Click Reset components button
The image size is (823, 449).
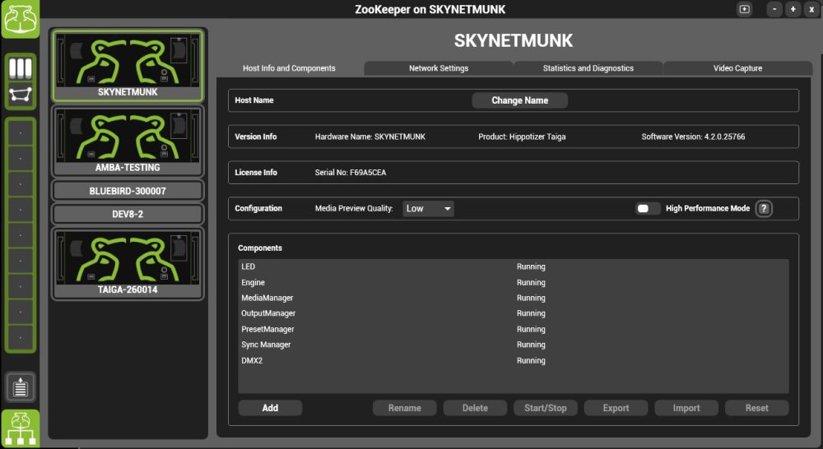(756, 408)
